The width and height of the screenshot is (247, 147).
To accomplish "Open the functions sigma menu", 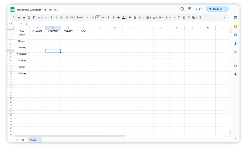I will 200,18.
